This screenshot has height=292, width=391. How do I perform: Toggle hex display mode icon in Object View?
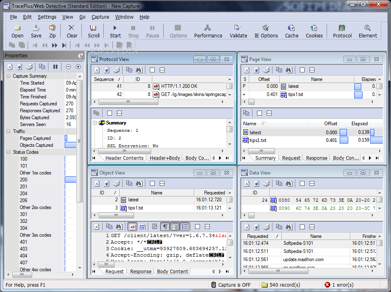point(142,227)
